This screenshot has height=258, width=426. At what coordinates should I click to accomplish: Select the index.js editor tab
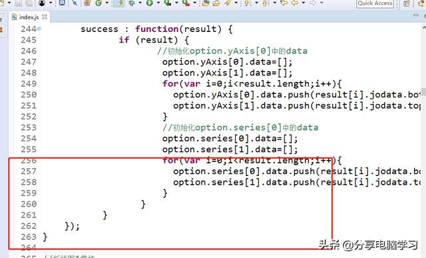[x=29, y=17]
